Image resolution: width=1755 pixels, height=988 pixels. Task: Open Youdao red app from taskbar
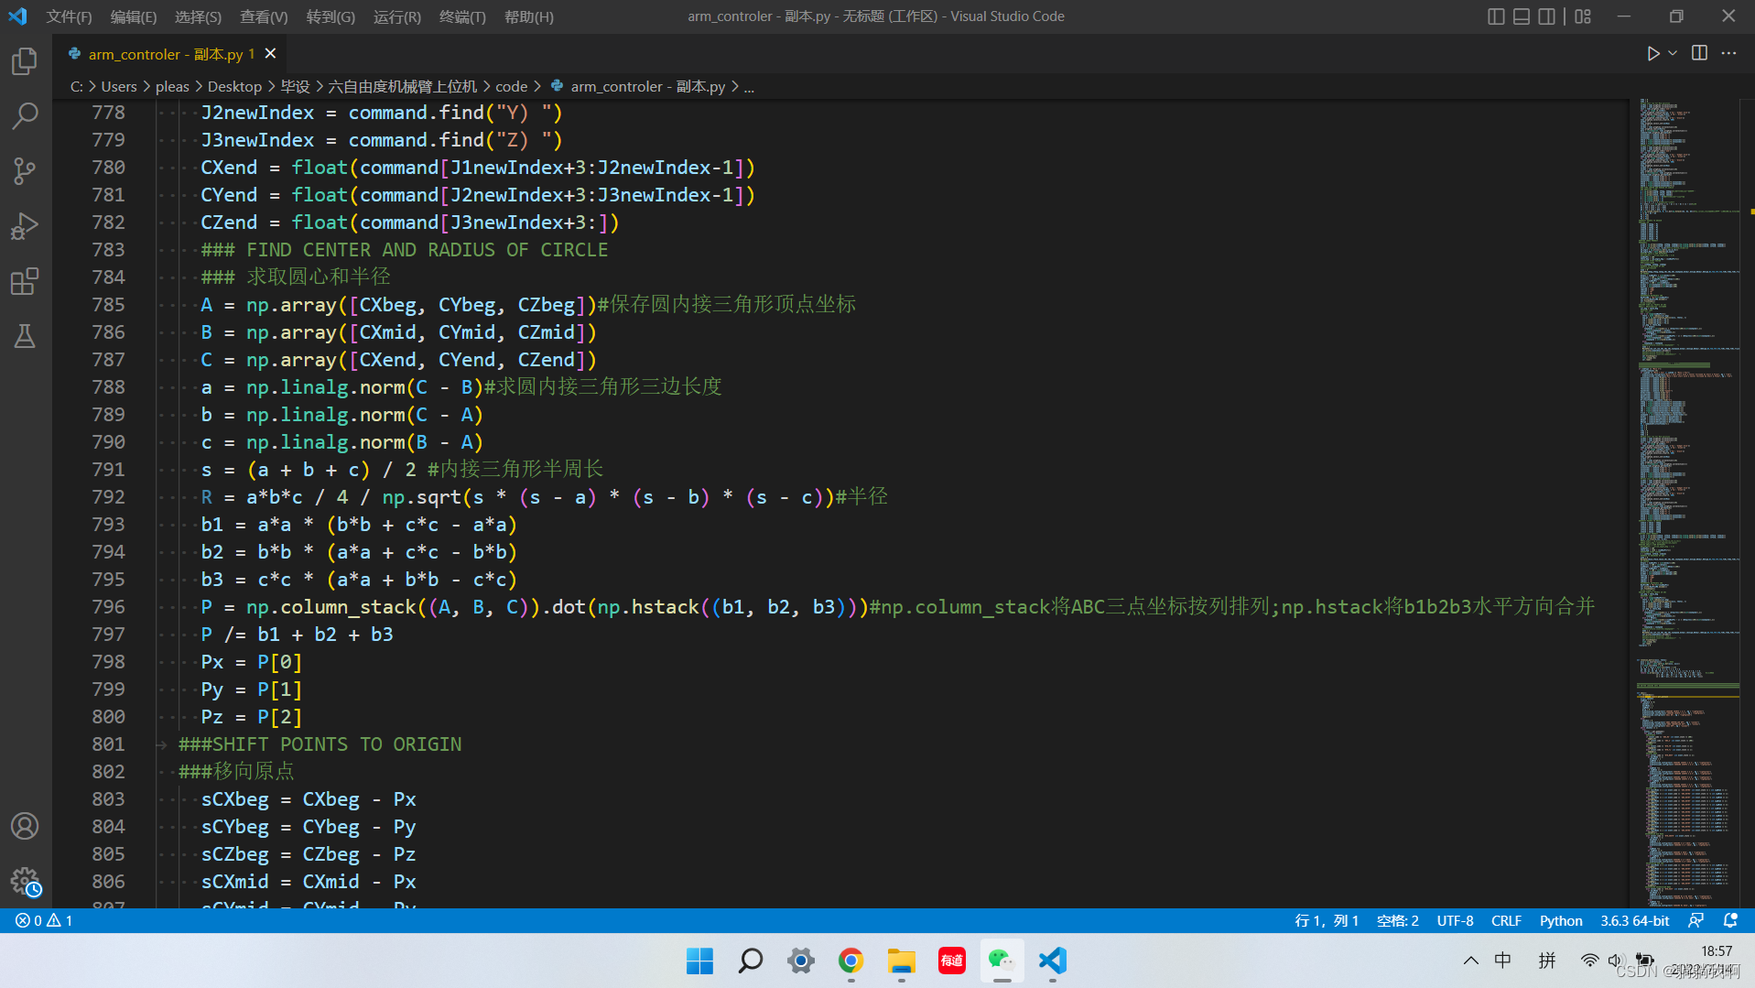pyautogui.click(x=952, y=961)
